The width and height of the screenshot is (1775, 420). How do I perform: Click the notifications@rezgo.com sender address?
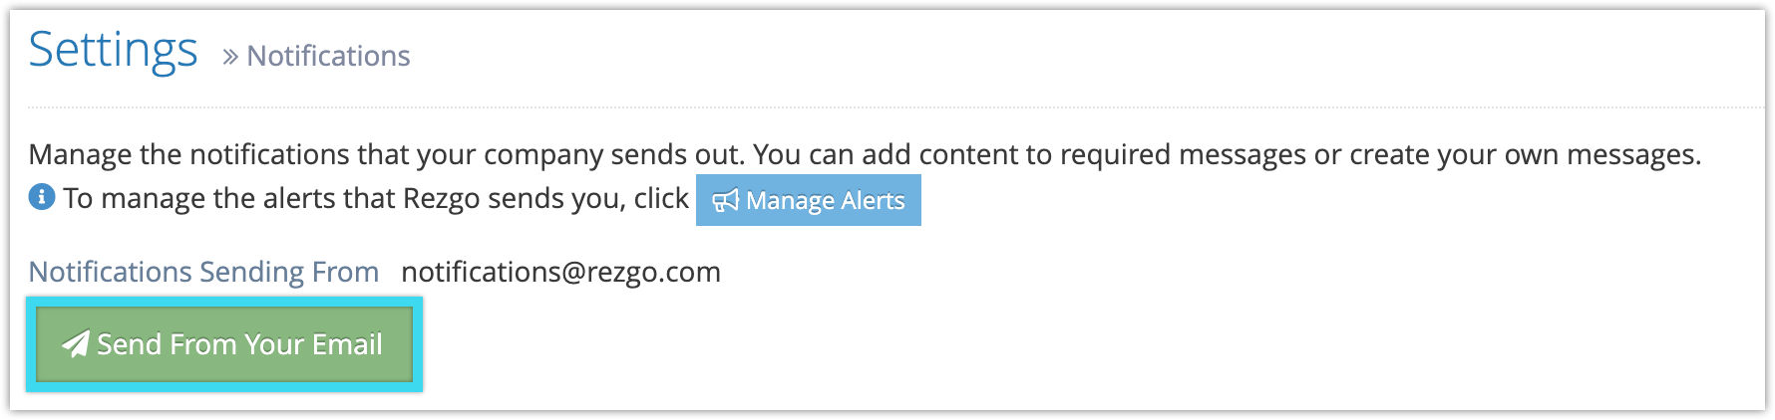[x=560, y=271]
